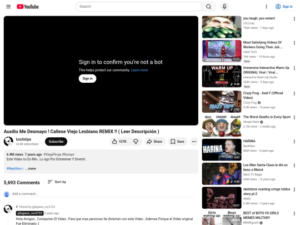Open the settings three-dot menu in header
This screenshot has width=300, height=225.
click(266, 7)
